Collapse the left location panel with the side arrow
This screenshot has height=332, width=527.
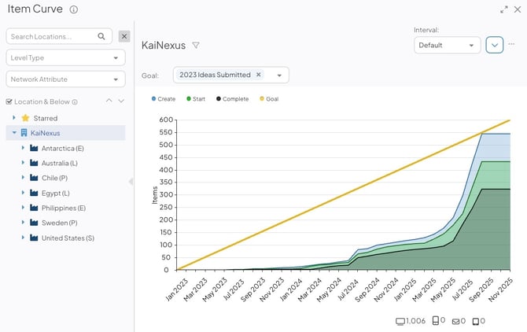(131, 182)
